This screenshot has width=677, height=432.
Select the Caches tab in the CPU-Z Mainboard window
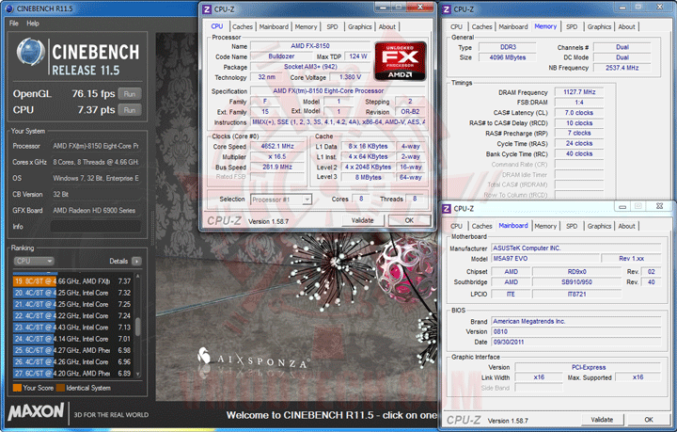(481, 226)
